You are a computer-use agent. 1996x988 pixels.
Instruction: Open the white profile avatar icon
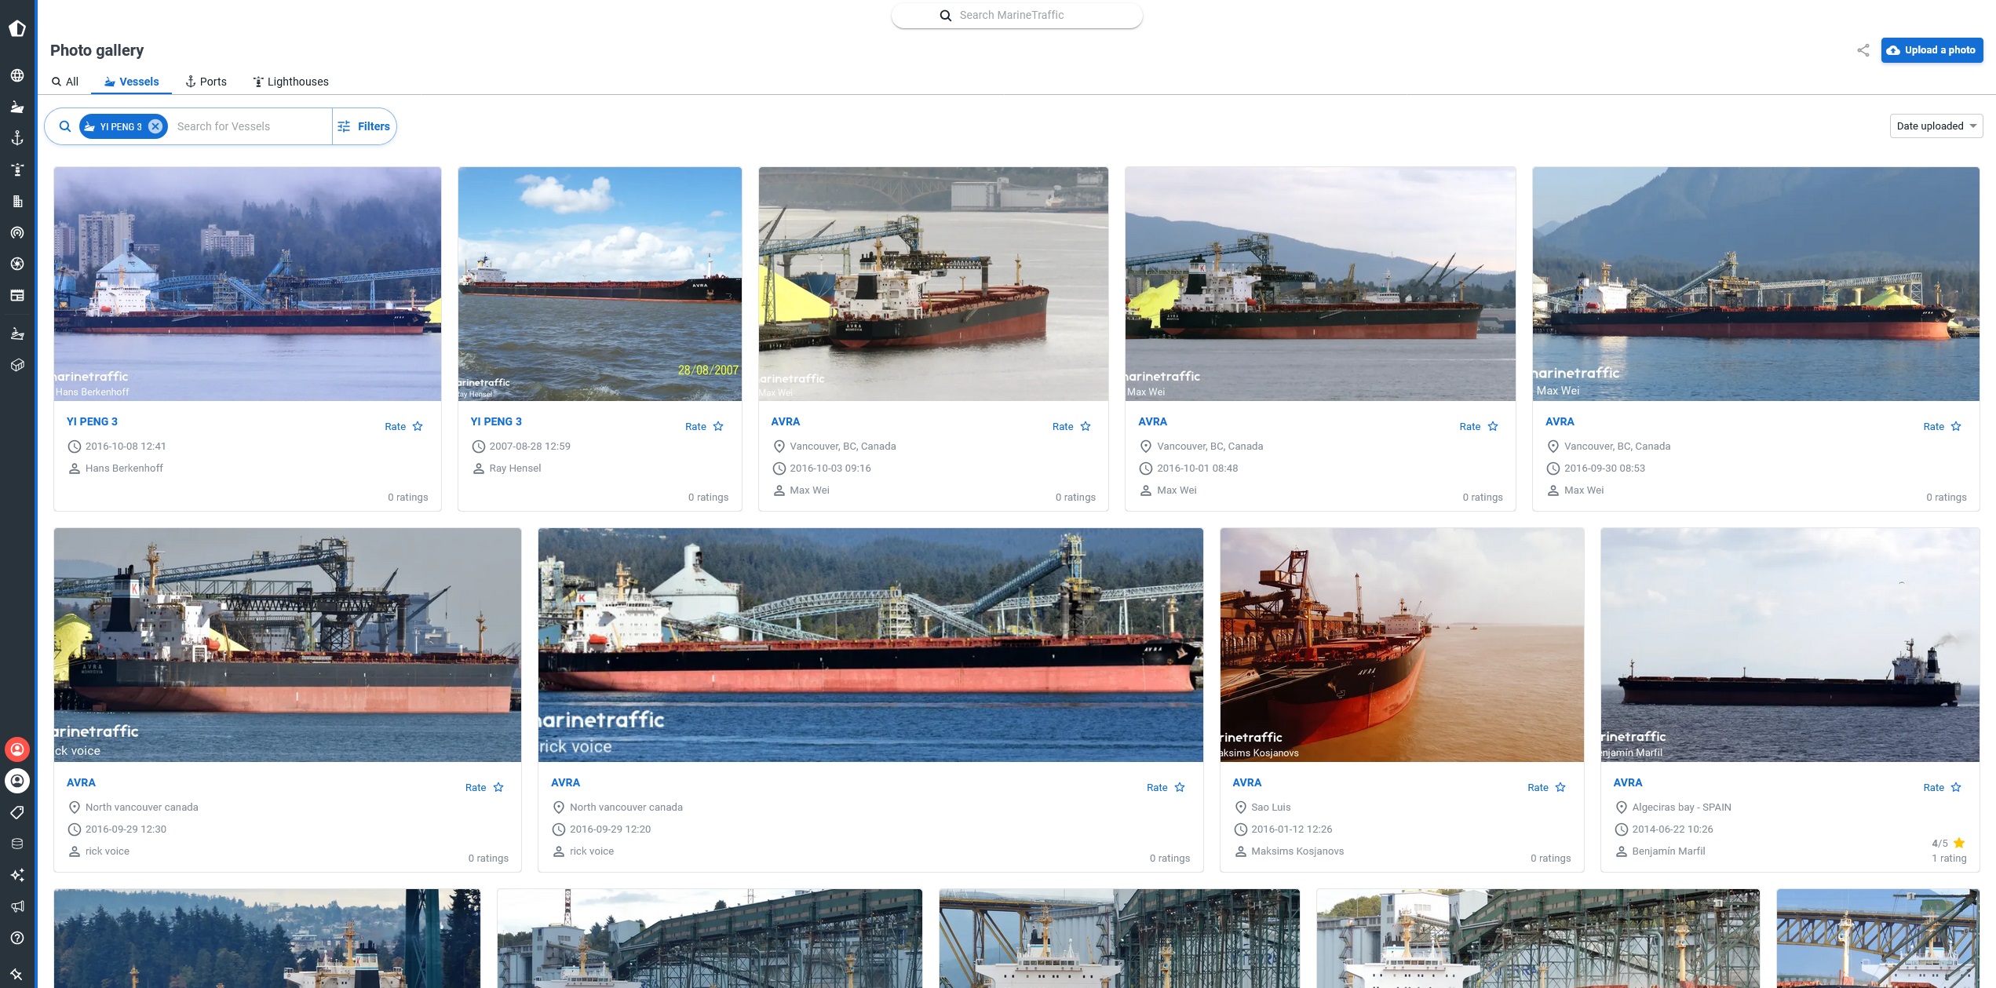pyautogui.click(x=17, y=781)
